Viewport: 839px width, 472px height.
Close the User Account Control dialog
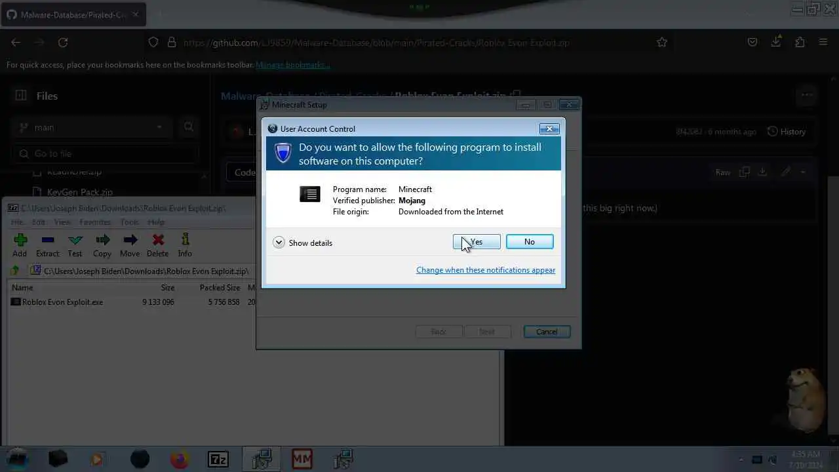tap(549, 128)
